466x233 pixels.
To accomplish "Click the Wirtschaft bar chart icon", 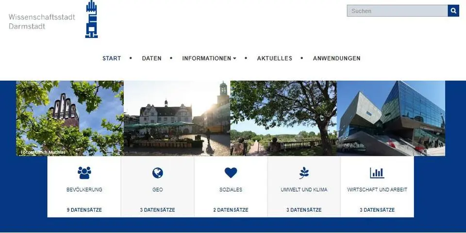I will click(x=377, y=173).
